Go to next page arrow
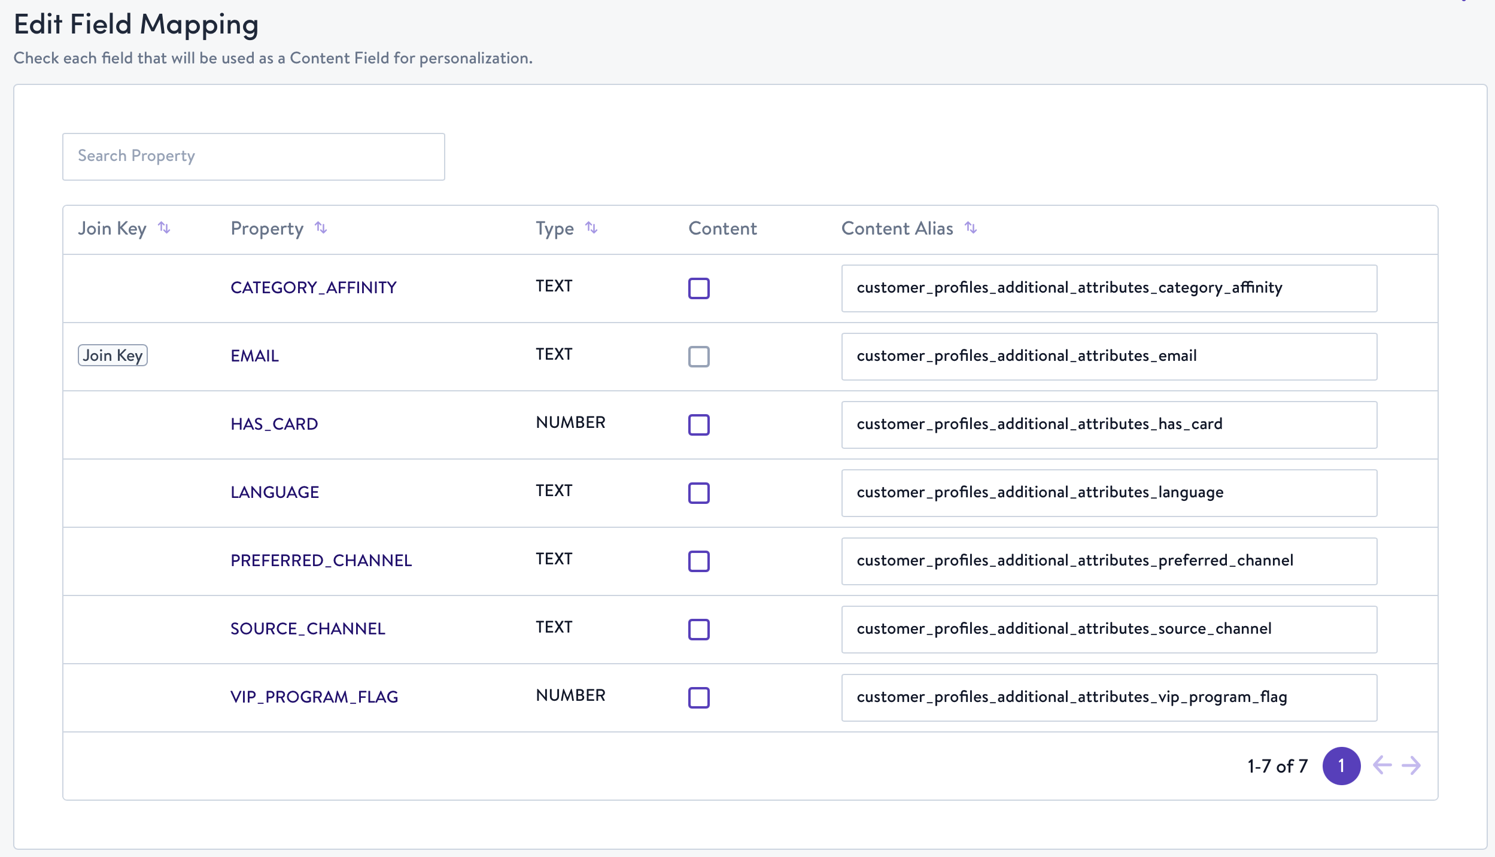Screen dimensions: 1495x857 [1411, 765]
